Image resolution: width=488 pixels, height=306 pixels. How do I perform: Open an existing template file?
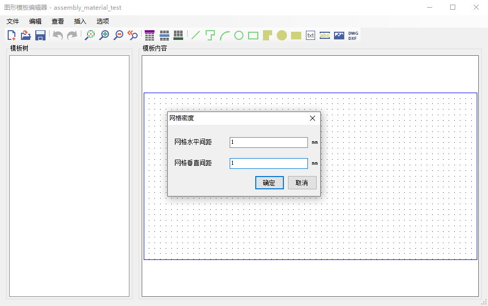point(26,35)
